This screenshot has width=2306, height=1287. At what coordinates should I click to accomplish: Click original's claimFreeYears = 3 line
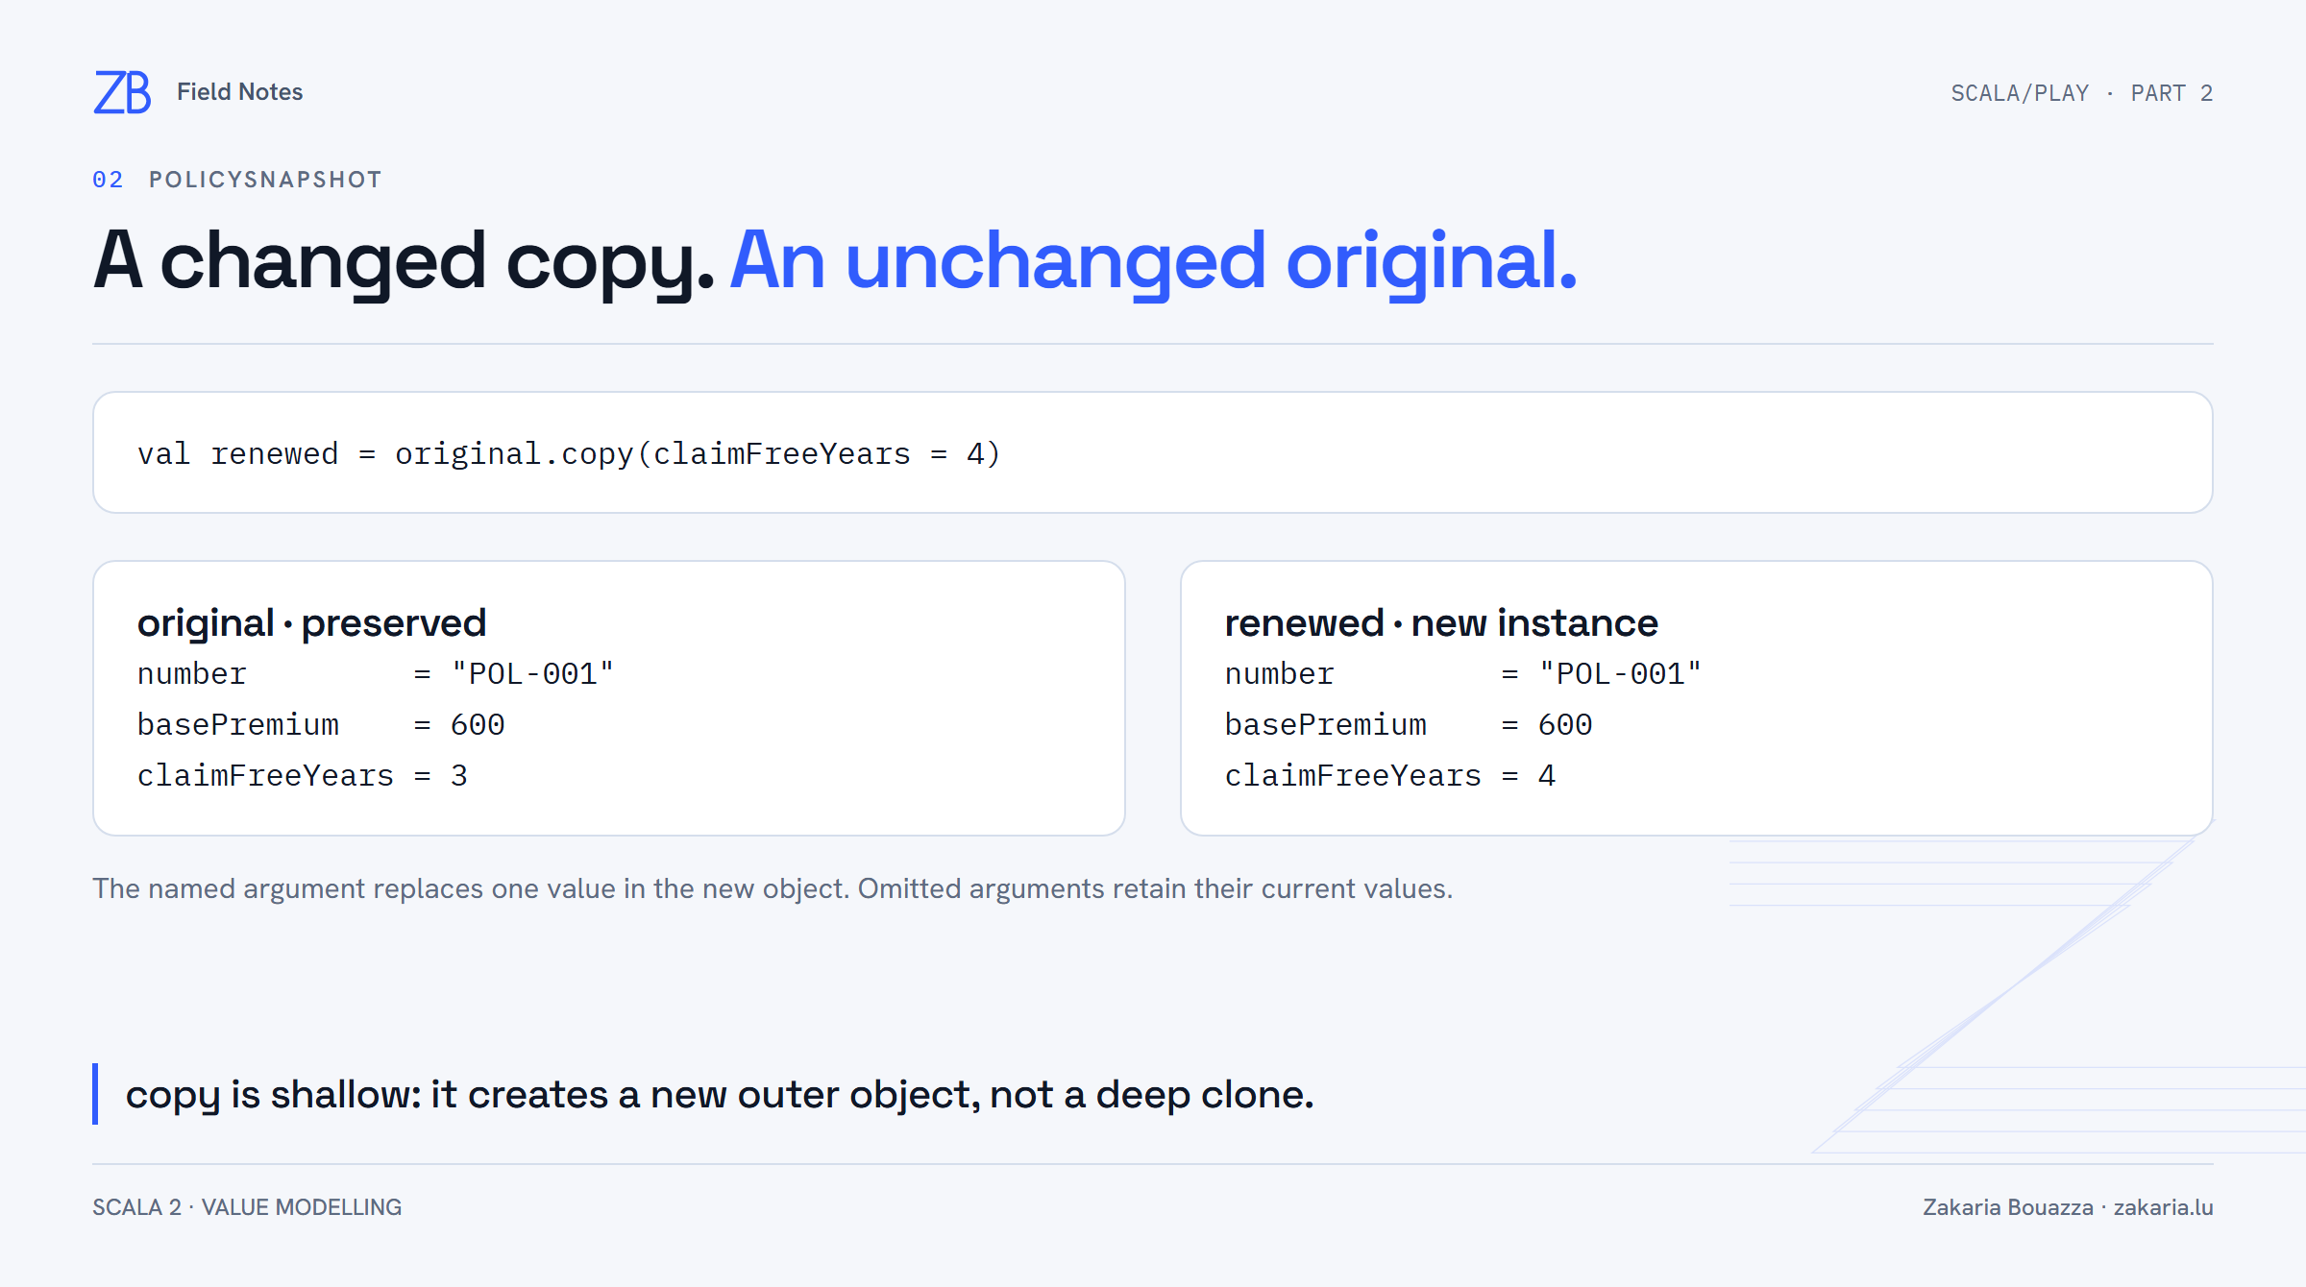tap(303, 776)
